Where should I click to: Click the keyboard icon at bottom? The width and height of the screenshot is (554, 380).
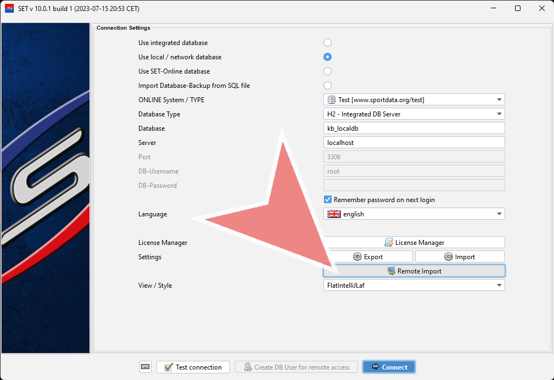click(x=145, y=367)
